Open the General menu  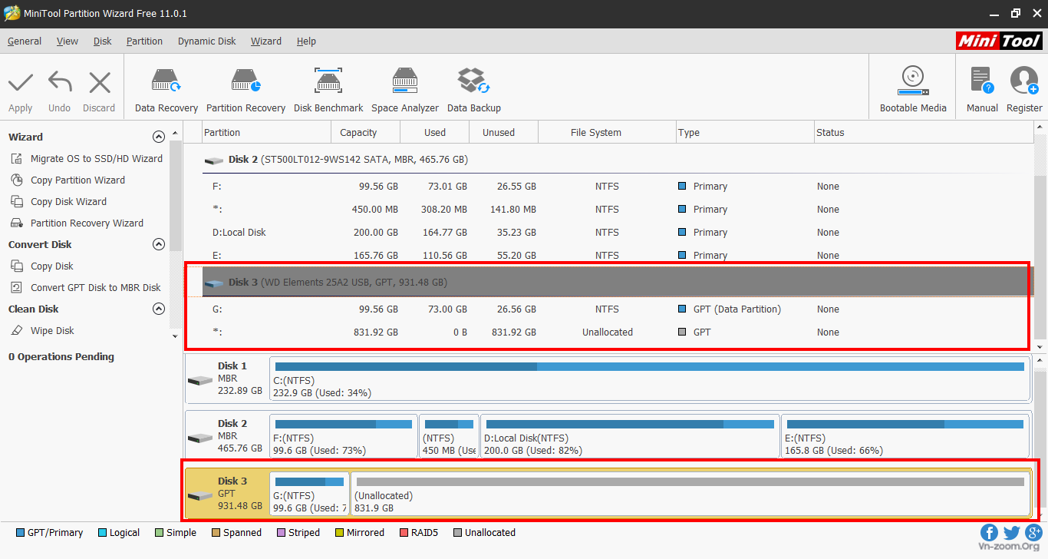(25, 41)
